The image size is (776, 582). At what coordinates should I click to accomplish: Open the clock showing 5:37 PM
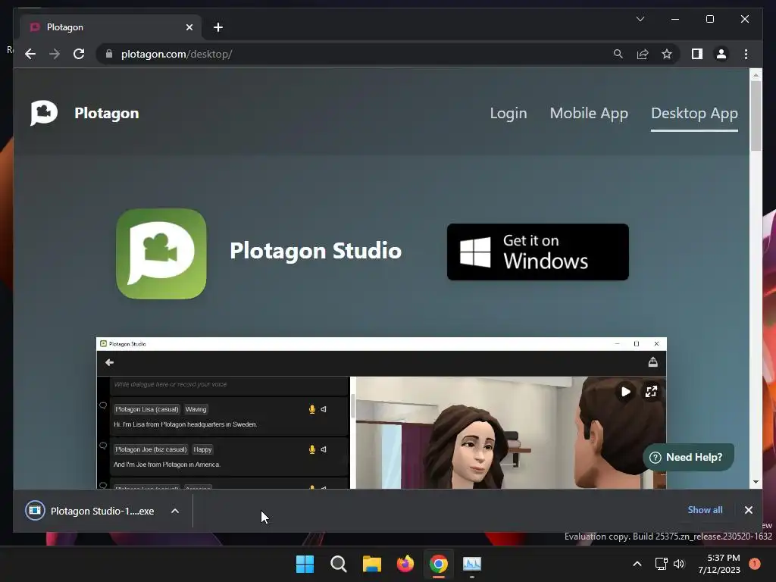coord(719,564)
